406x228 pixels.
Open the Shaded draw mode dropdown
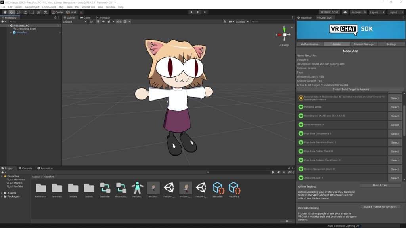click(75, 22)
